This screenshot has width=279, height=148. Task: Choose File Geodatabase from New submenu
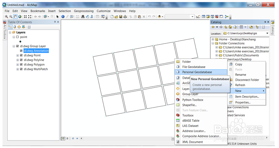coord(201,67)
